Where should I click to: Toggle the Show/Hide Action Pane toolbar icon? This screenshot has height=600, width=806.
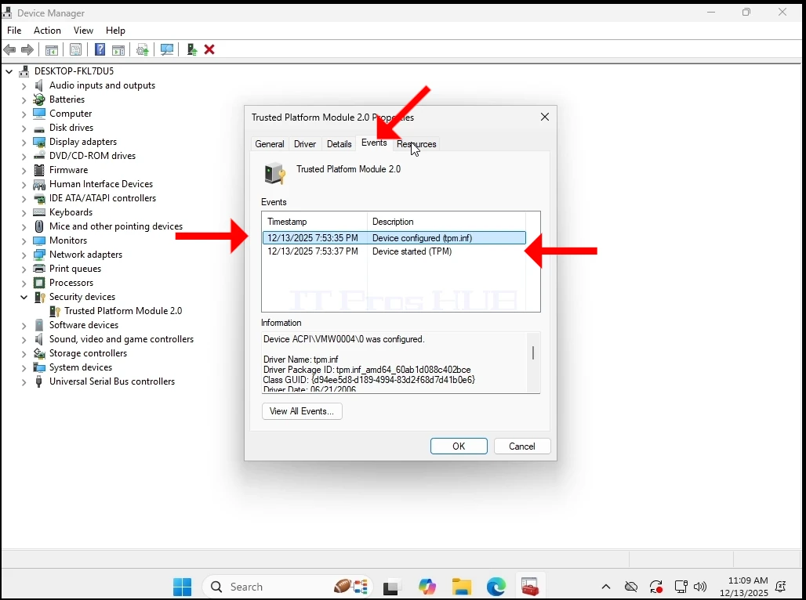[118, 50]
